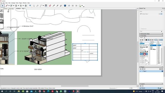Image resolution: width=165 pixels, height=93 pixels.
Task: Open the Arrange menu
Action: (13, 3)
